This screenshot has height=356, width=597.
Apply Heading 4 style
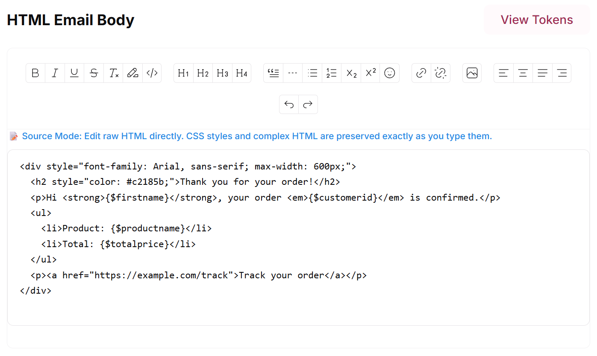[x=242, y=73]
